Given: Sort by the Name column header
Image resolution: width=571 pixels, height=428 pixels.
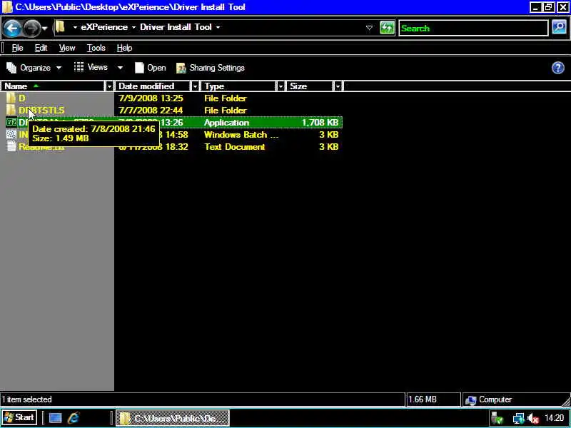Looking at the screenshot, I should click(53, 86).
